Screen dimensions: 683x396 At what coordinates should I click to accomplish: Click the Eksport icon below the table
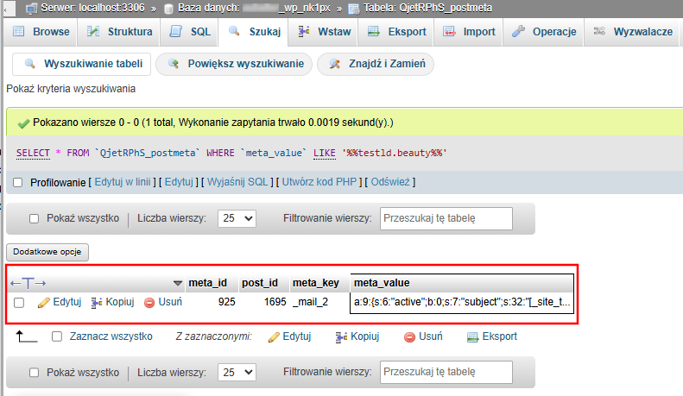click(472, 337)
